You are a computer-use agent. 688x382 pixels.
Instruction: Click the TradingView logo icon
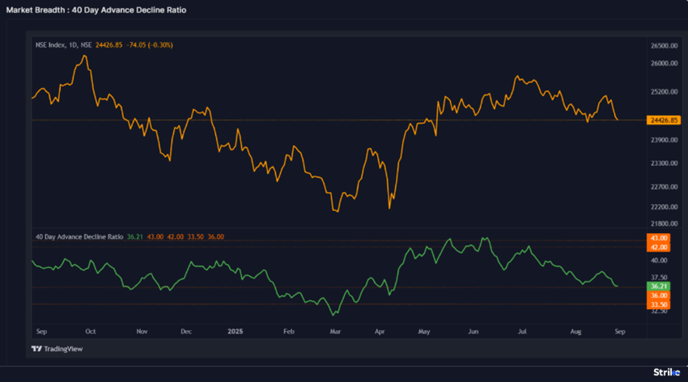(x=36, y=349)
